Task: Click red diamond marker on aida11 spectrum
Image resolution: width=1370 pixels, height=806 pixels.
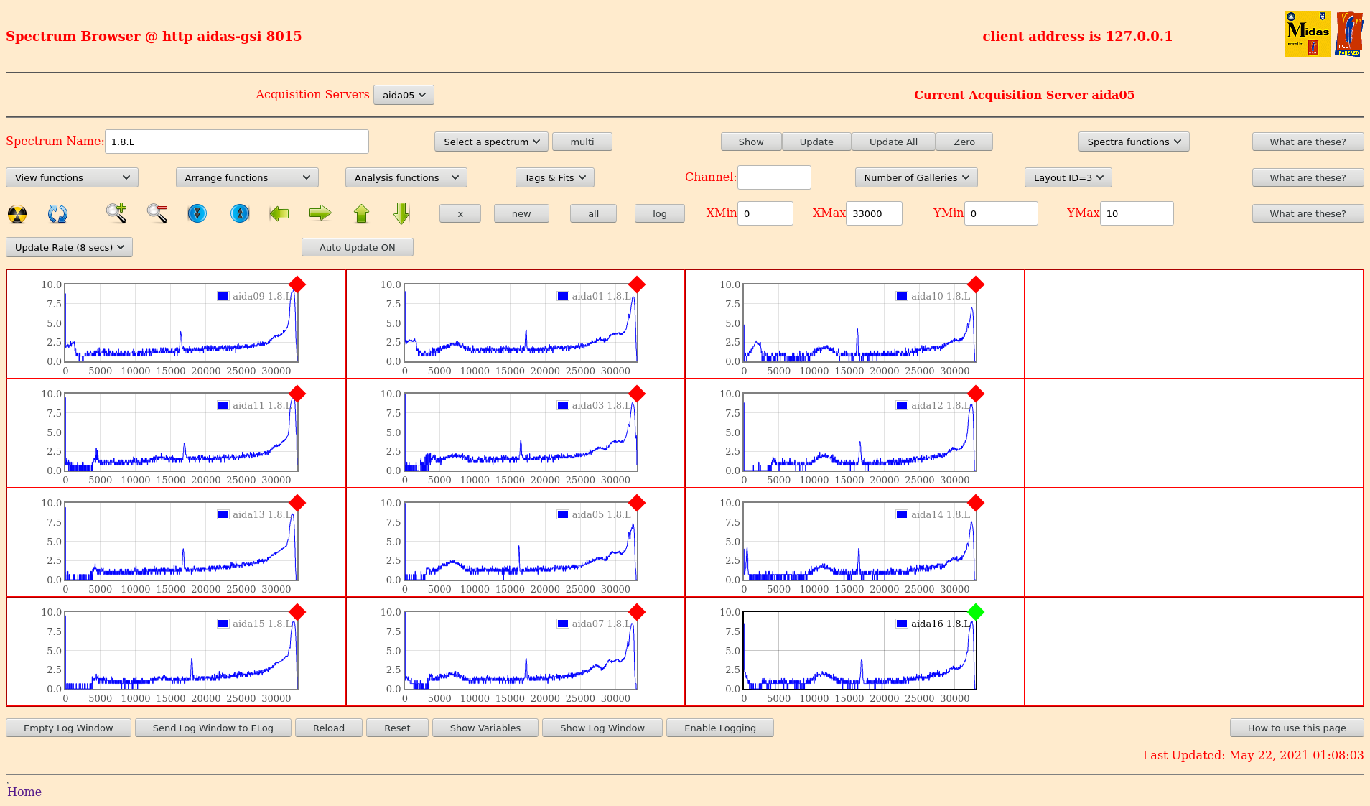Action: 297,394
